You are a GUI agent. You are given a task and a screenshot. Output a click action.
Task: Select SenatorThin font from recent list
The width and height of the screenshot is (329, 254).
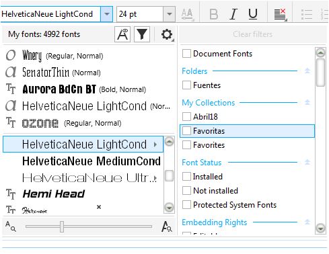pyautogui.click(x=88, y=73)
